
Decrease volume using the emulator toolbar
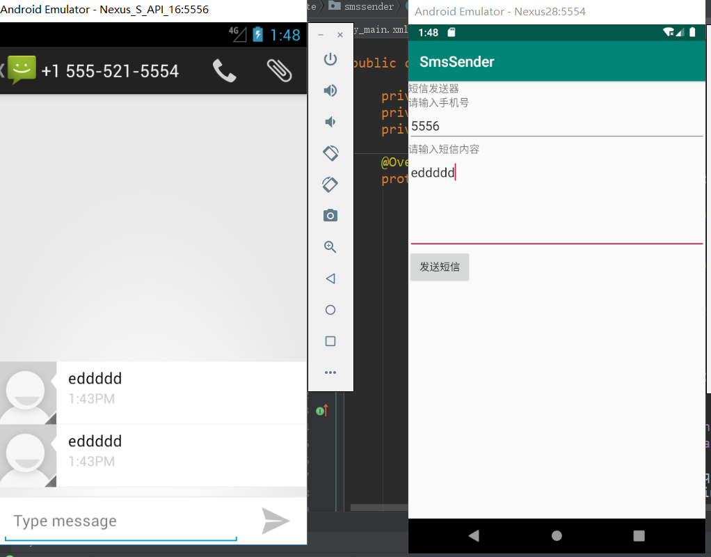[330, 122]
